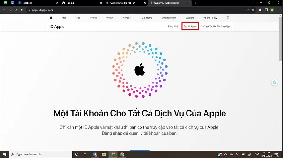Close the Facebook tab
Screen dimensions: 283x158
pyautogui.click(x=57, y=3)
